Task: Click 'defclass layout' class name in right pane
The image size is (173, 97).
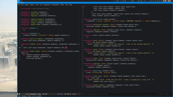Action: (95, 35)
